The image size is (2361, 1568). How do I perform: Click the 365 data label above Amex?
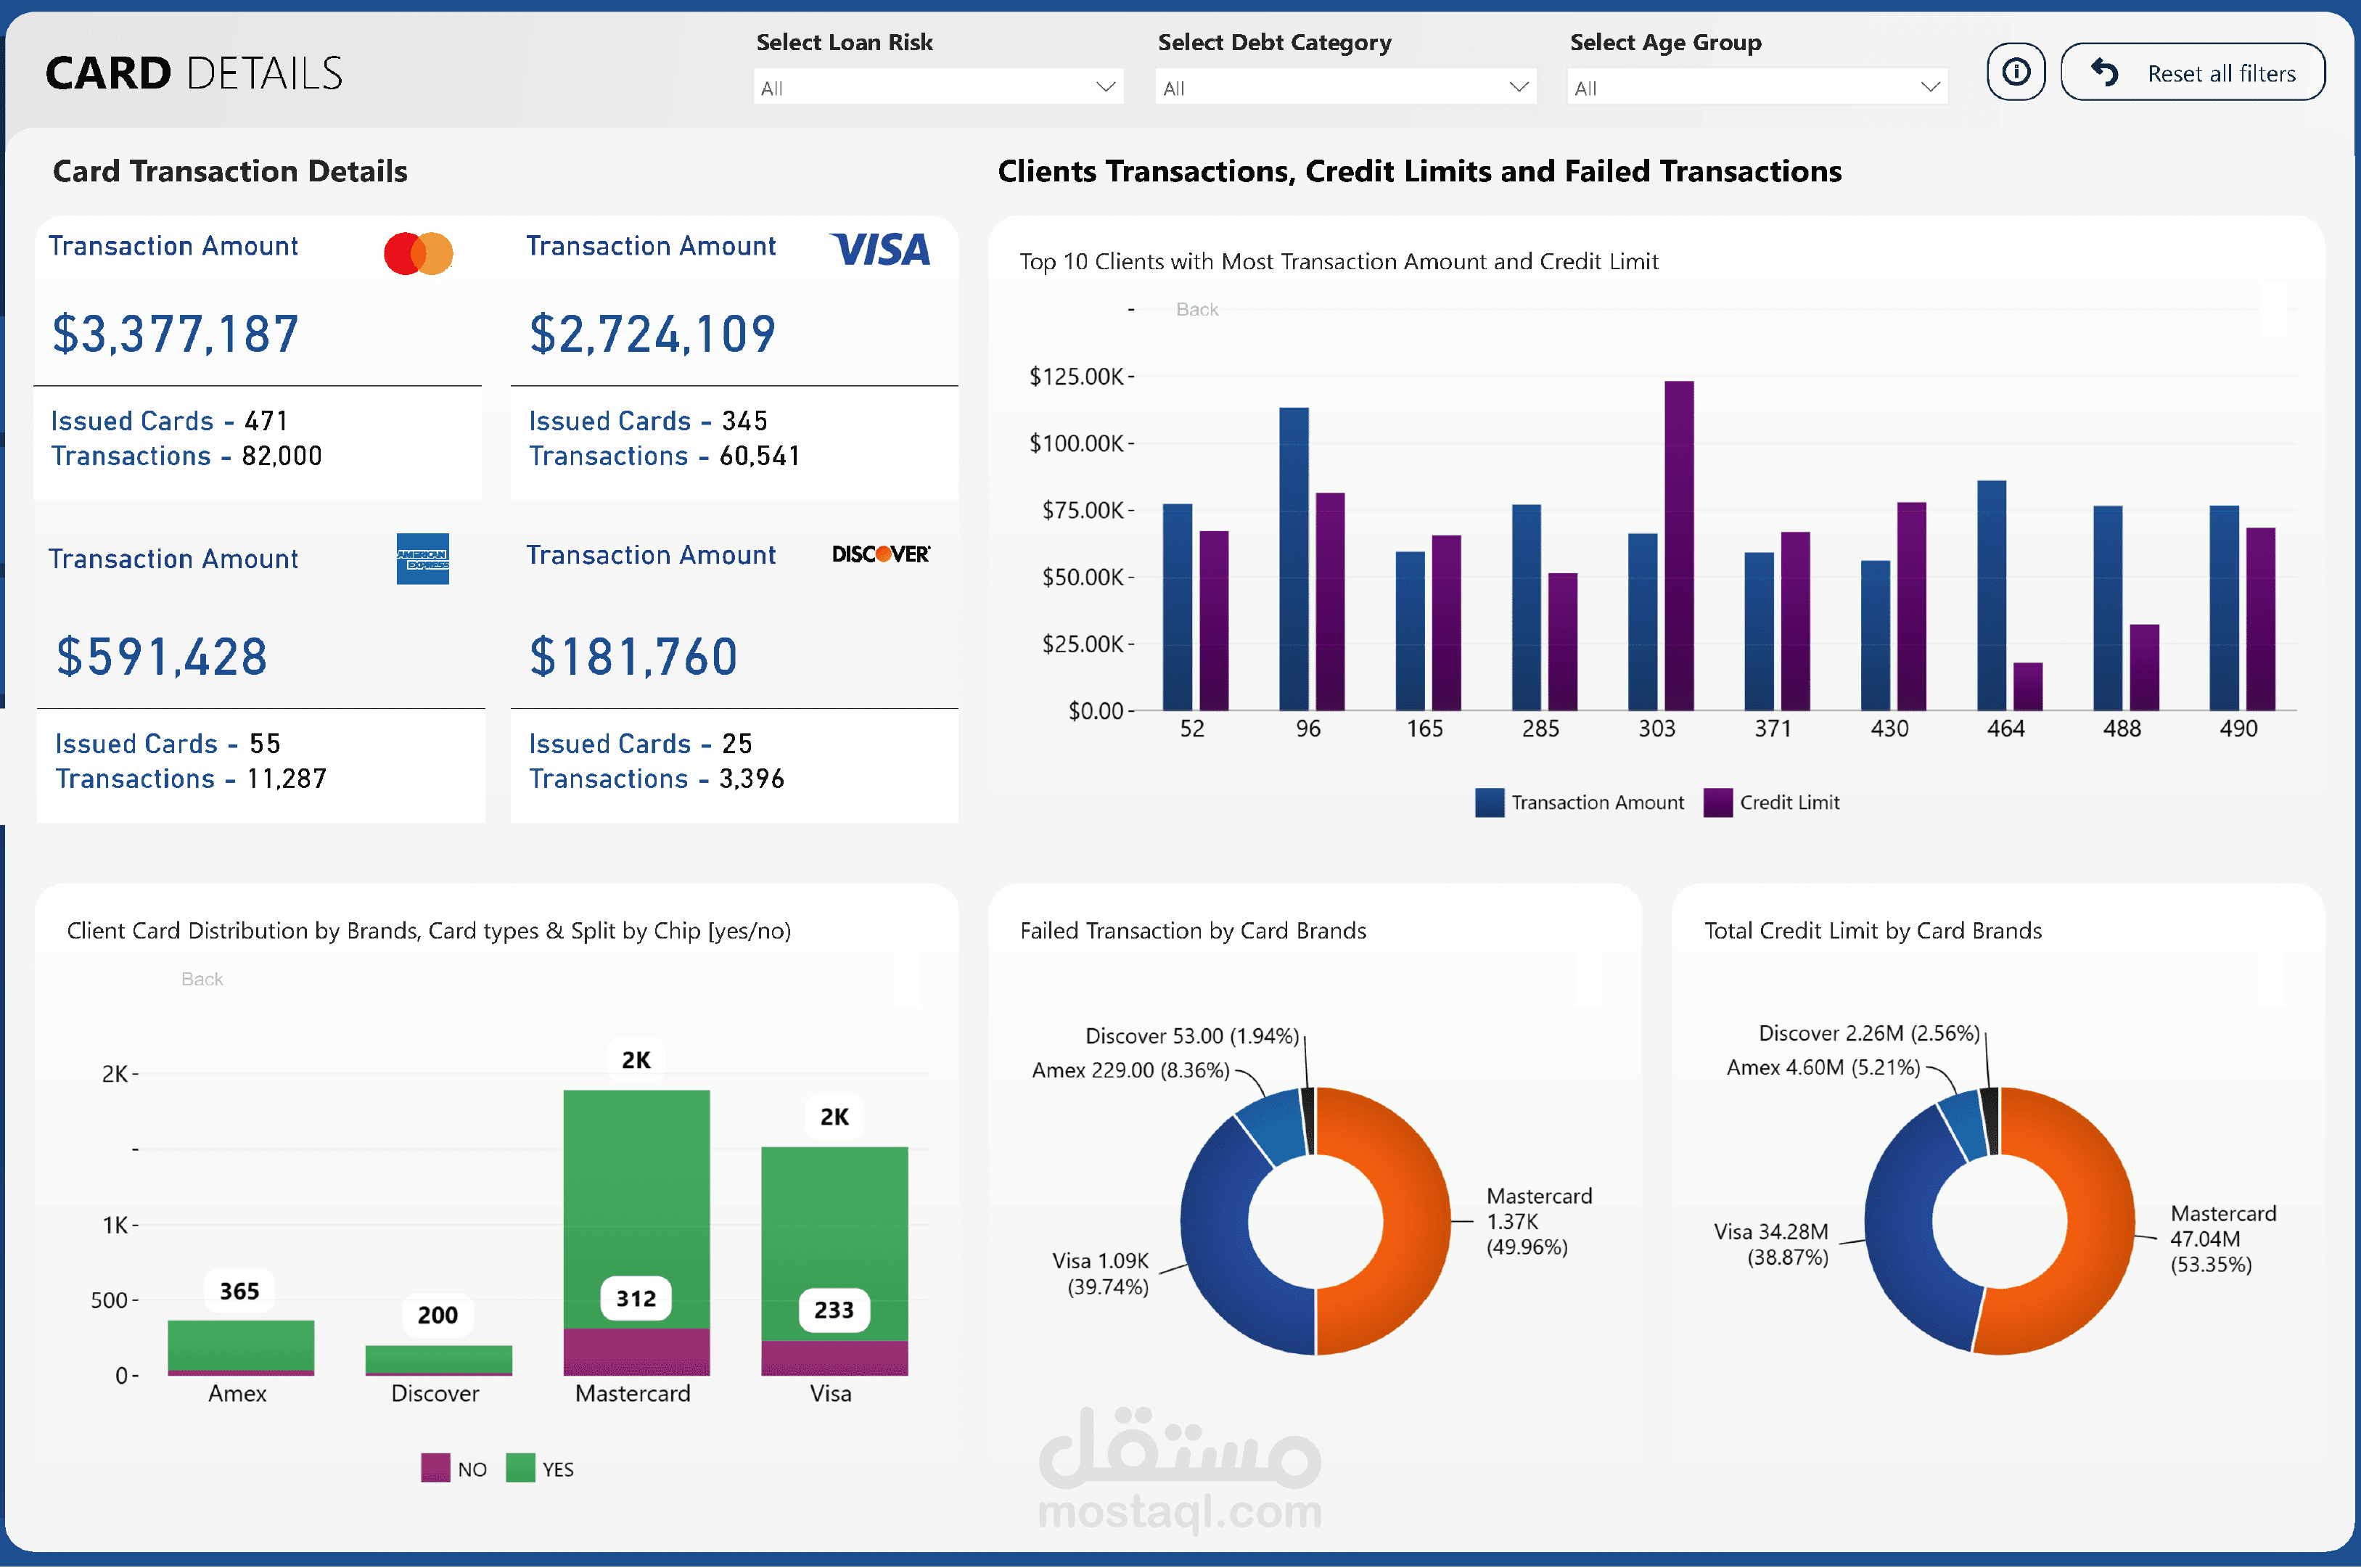[x=240, y=1291]
